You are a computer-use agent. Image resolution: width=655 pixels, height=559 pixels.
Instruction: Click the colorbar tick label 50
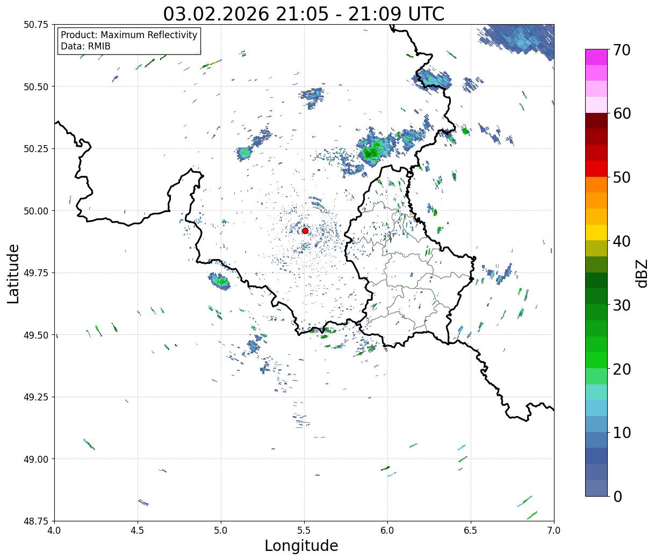click(622, 177)
